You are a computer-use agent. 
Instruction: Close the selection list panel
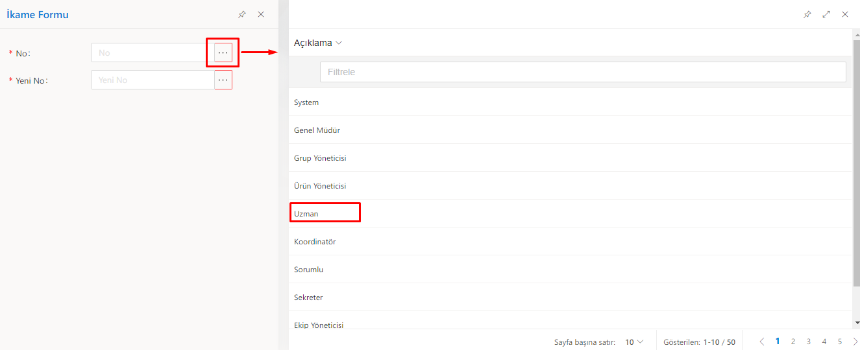click(x=845, y=14)
